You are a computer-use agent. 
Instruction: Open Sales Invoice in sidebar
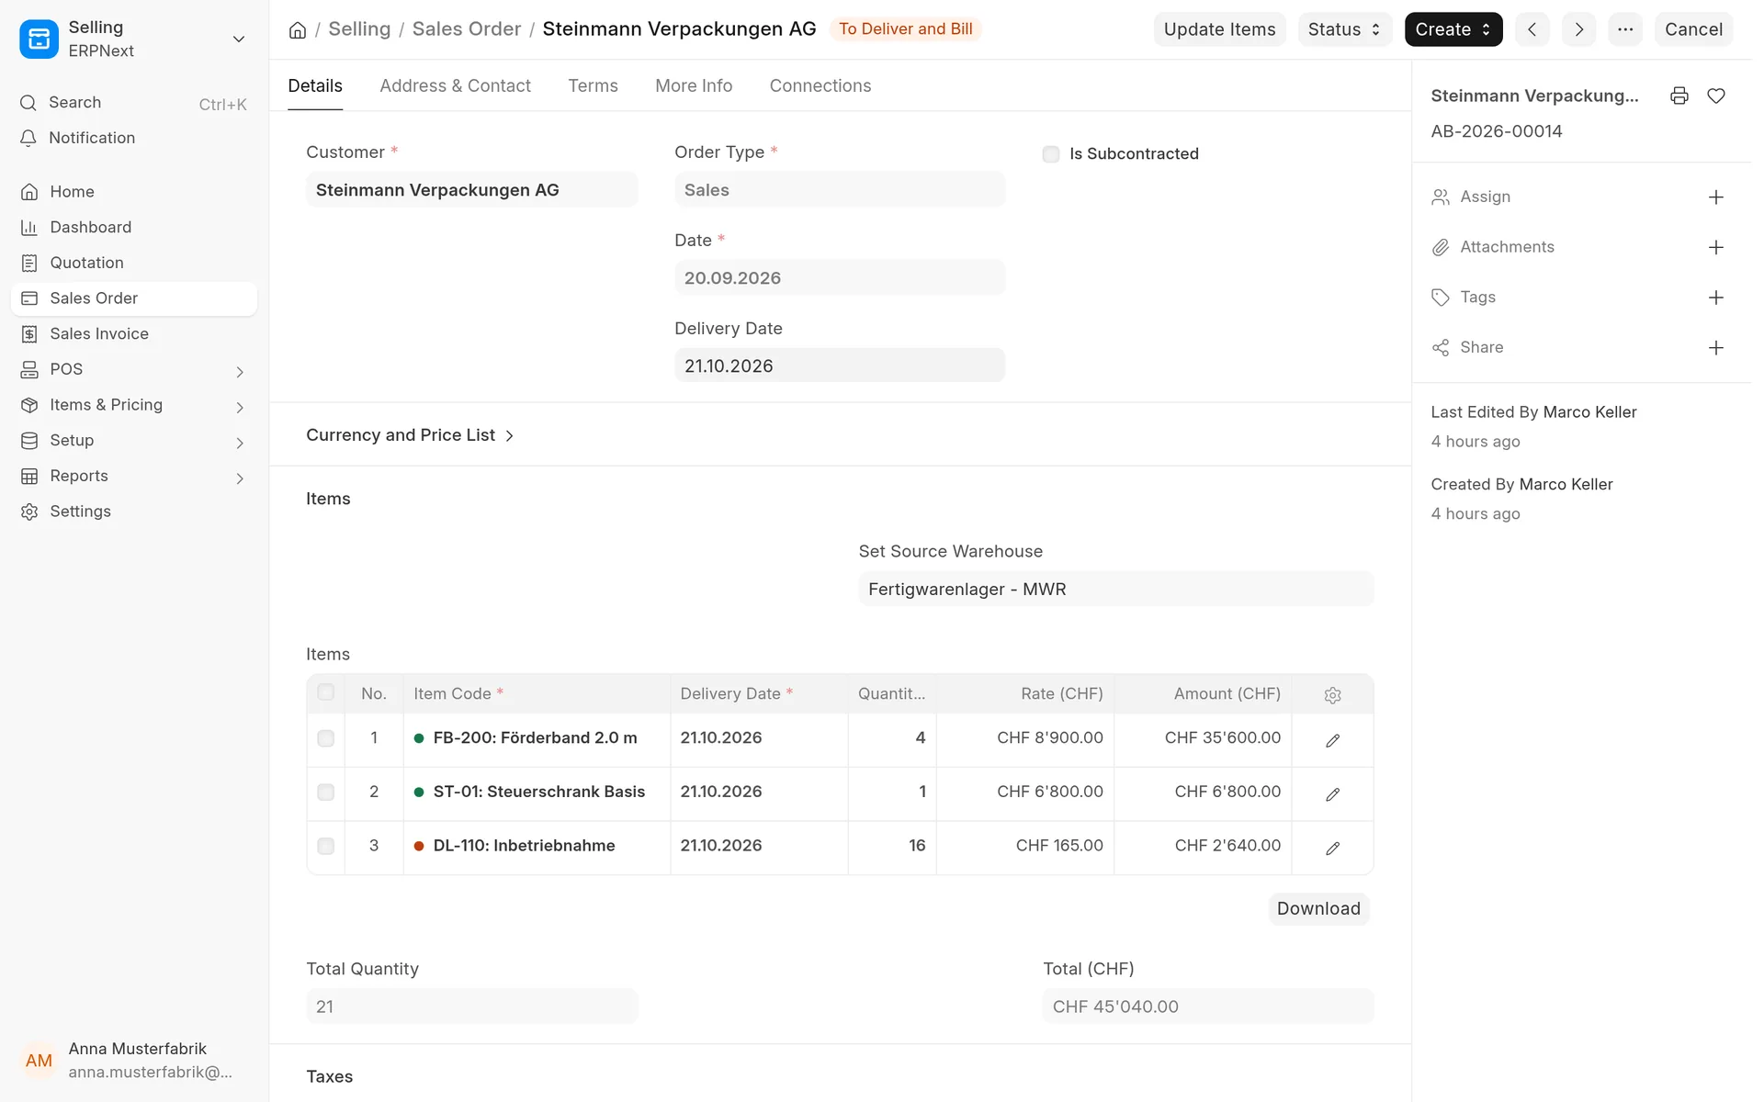(135, 336)
